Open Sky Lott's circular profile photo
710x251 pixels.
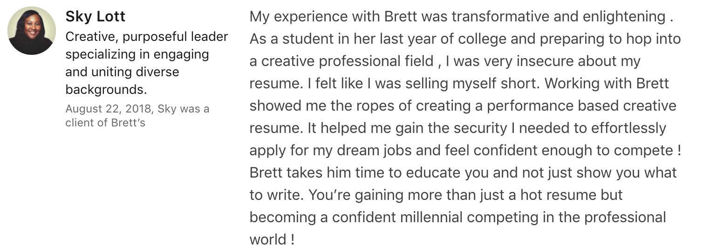tap(32, 31)
